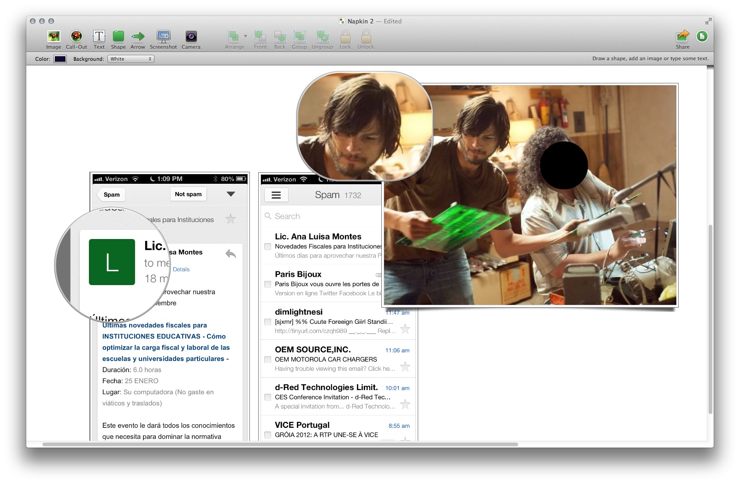Activate the Arrow tool

[x=138, y=40]
